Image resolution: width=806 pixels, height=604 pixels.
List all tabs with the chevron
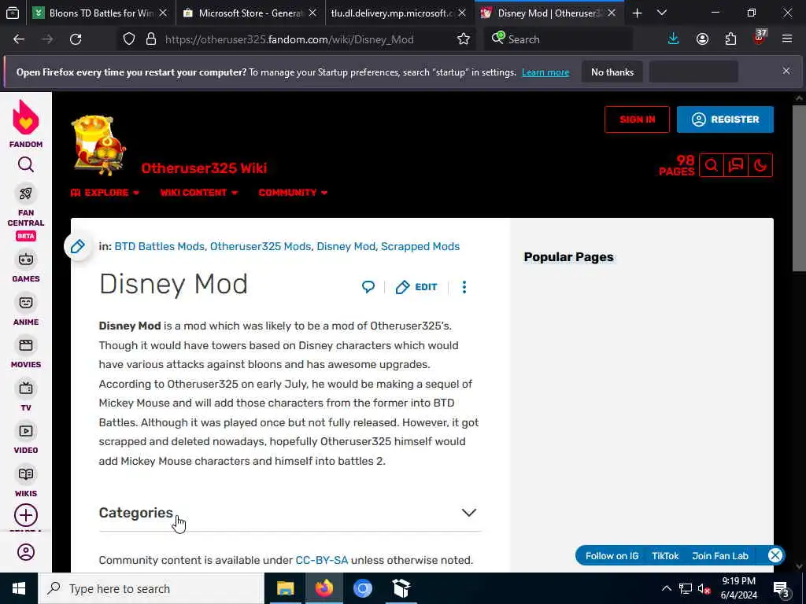[x=662, y=13]
